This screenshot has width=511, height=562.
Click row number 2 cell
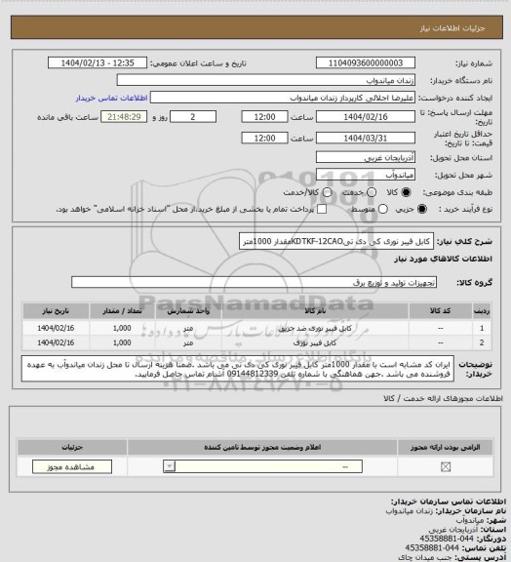point(482,342)
